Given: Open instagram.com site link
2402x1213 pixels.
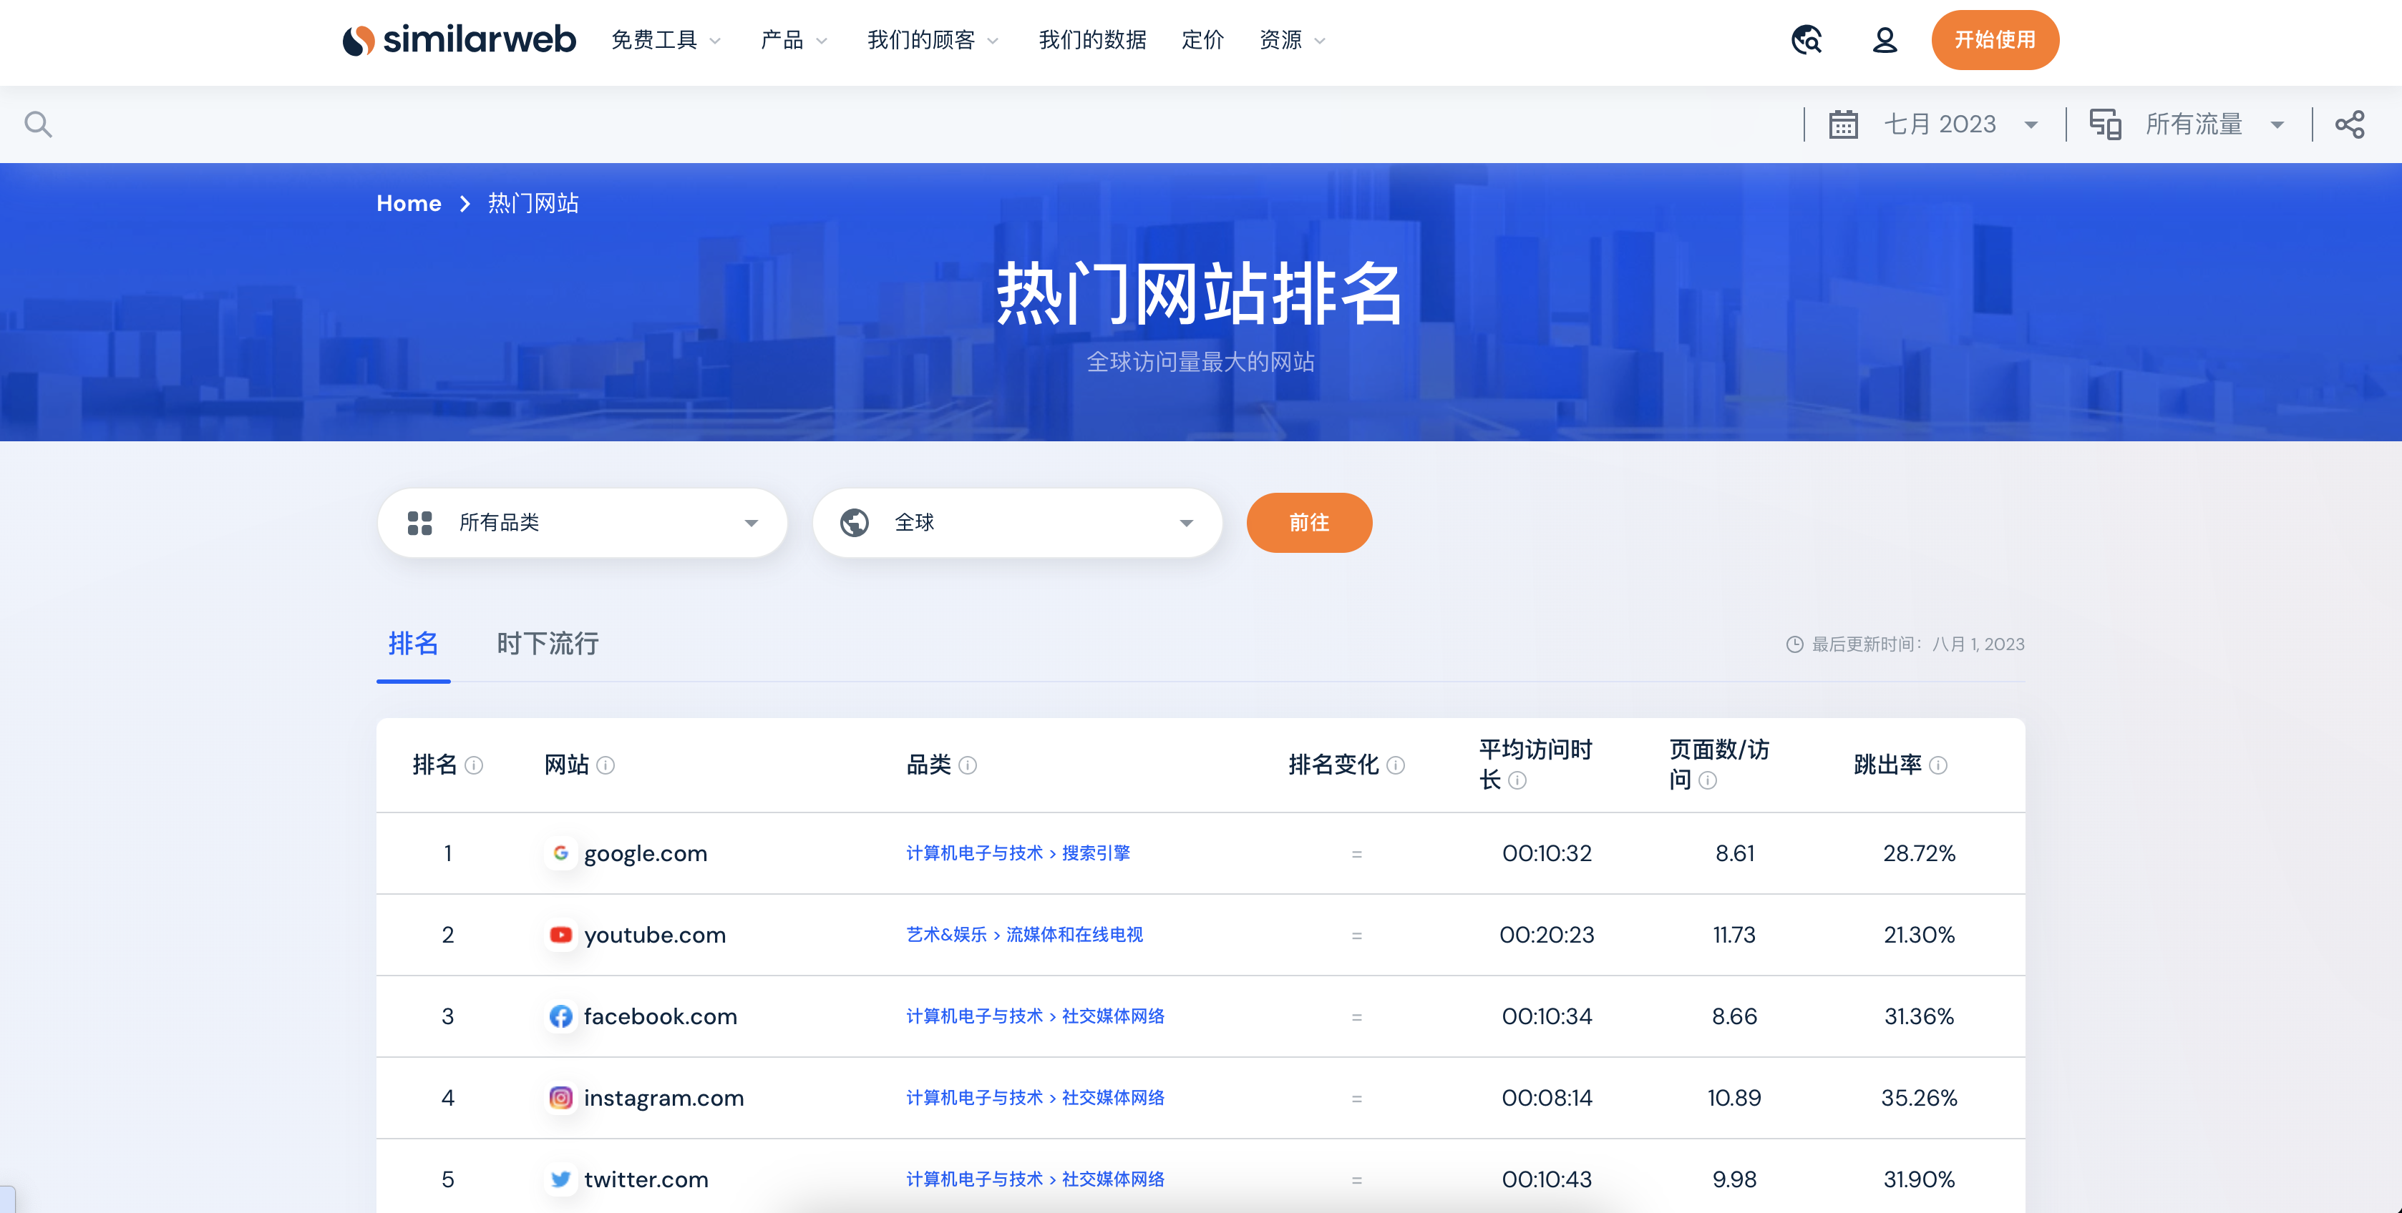Looking at the screenshot, I should pyautogui.click(x=664, y=1097).
